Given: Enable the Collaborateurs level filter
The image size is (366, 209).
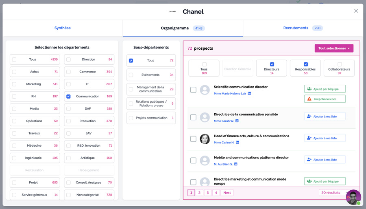Looking at the screenshot, I should 340,64.
